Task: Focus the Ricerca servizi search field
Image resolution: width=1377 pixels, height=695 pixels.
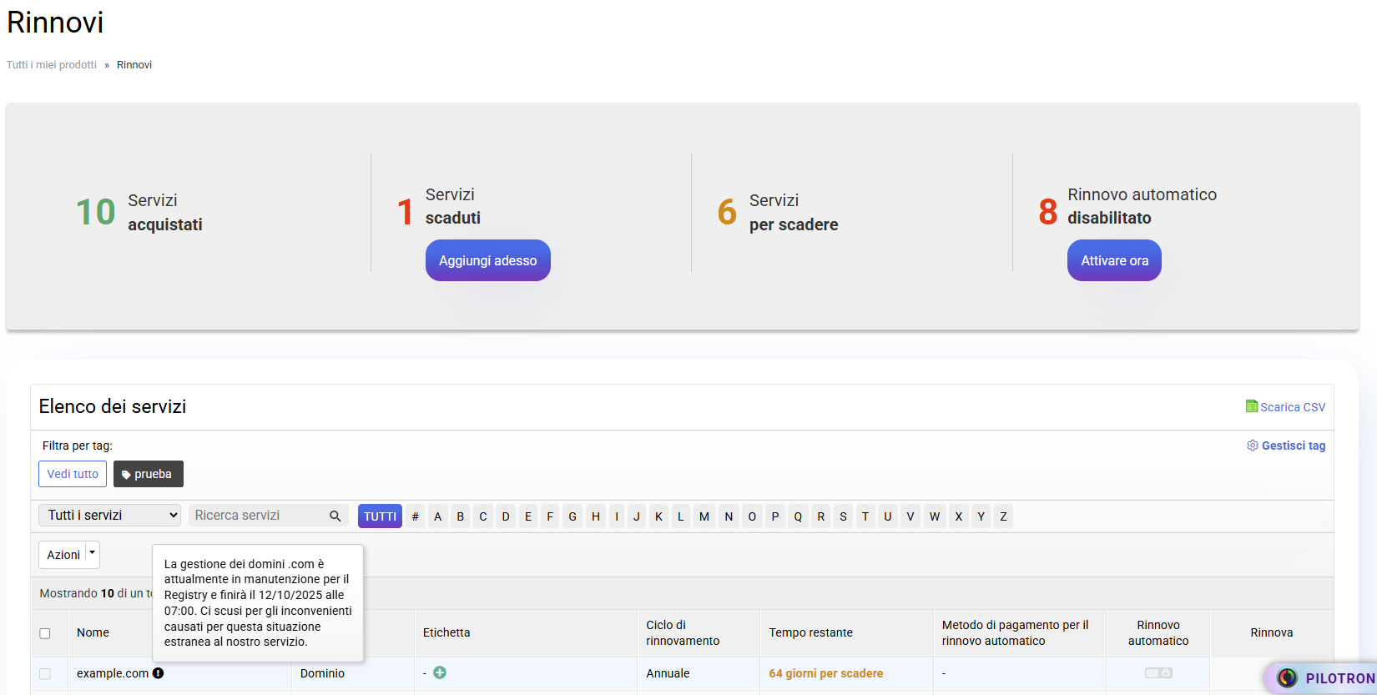Action: tap(259, 516)
